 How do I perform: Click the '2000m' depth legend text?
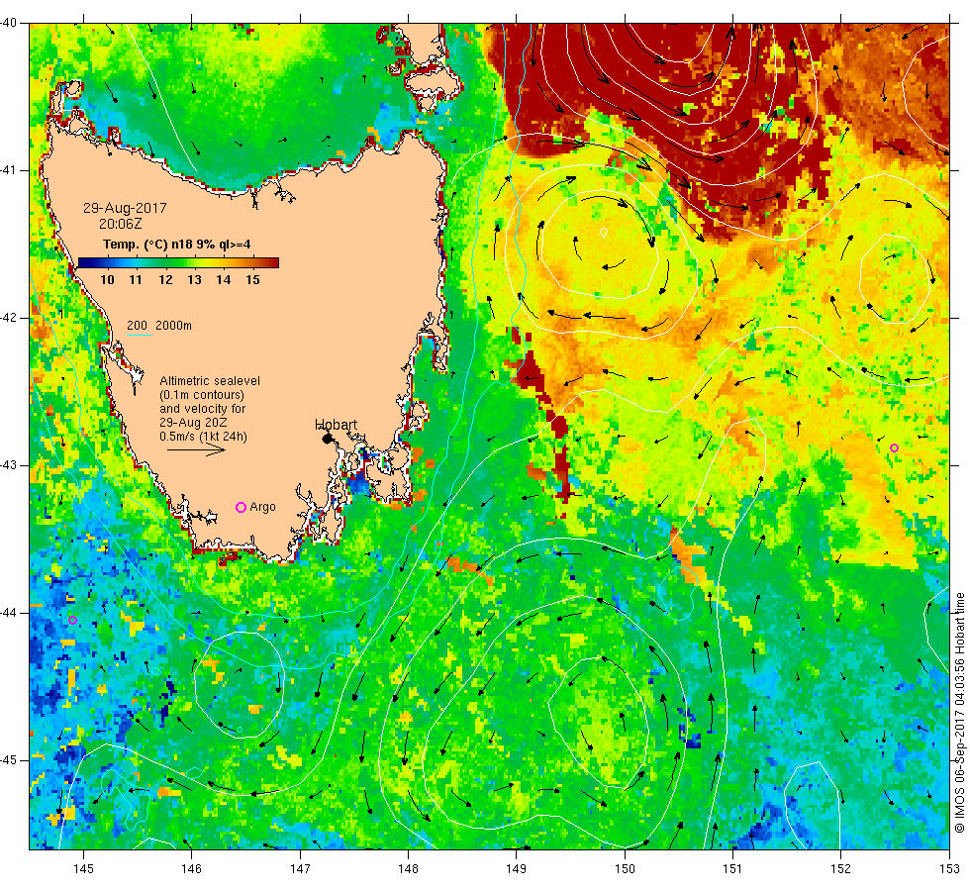pyautogui.click(x=173, y=326)
